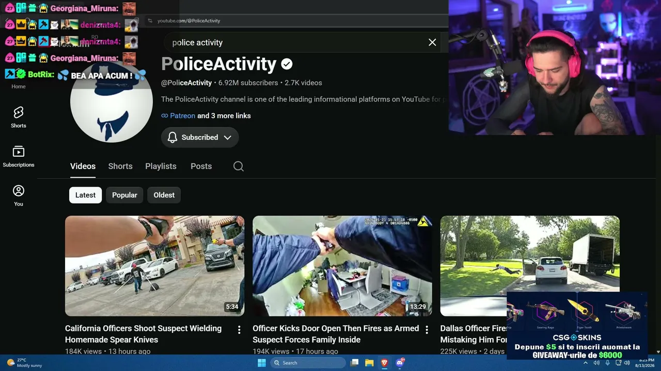Open Shorts from the YouTube sidebar
Viewport: 661px width, 371px height.
coord(19,117)
